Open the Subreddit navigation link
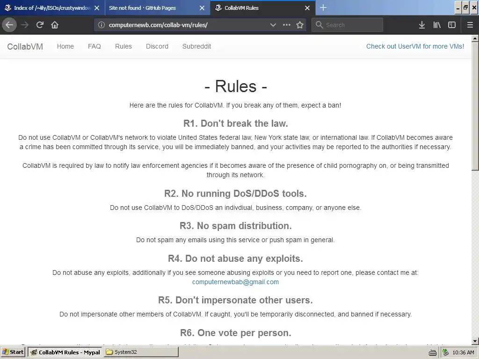The image size is (479, 359). [x=197, y=46]
